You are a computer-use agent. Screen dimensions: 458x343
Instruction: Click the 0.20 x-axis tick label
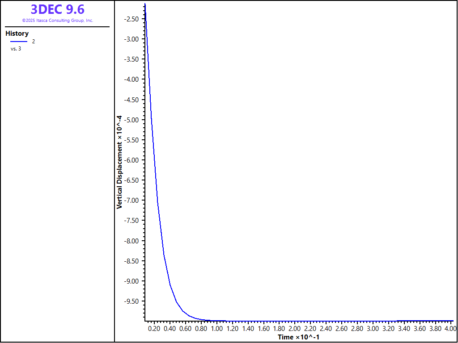click(x=154, y=329)
